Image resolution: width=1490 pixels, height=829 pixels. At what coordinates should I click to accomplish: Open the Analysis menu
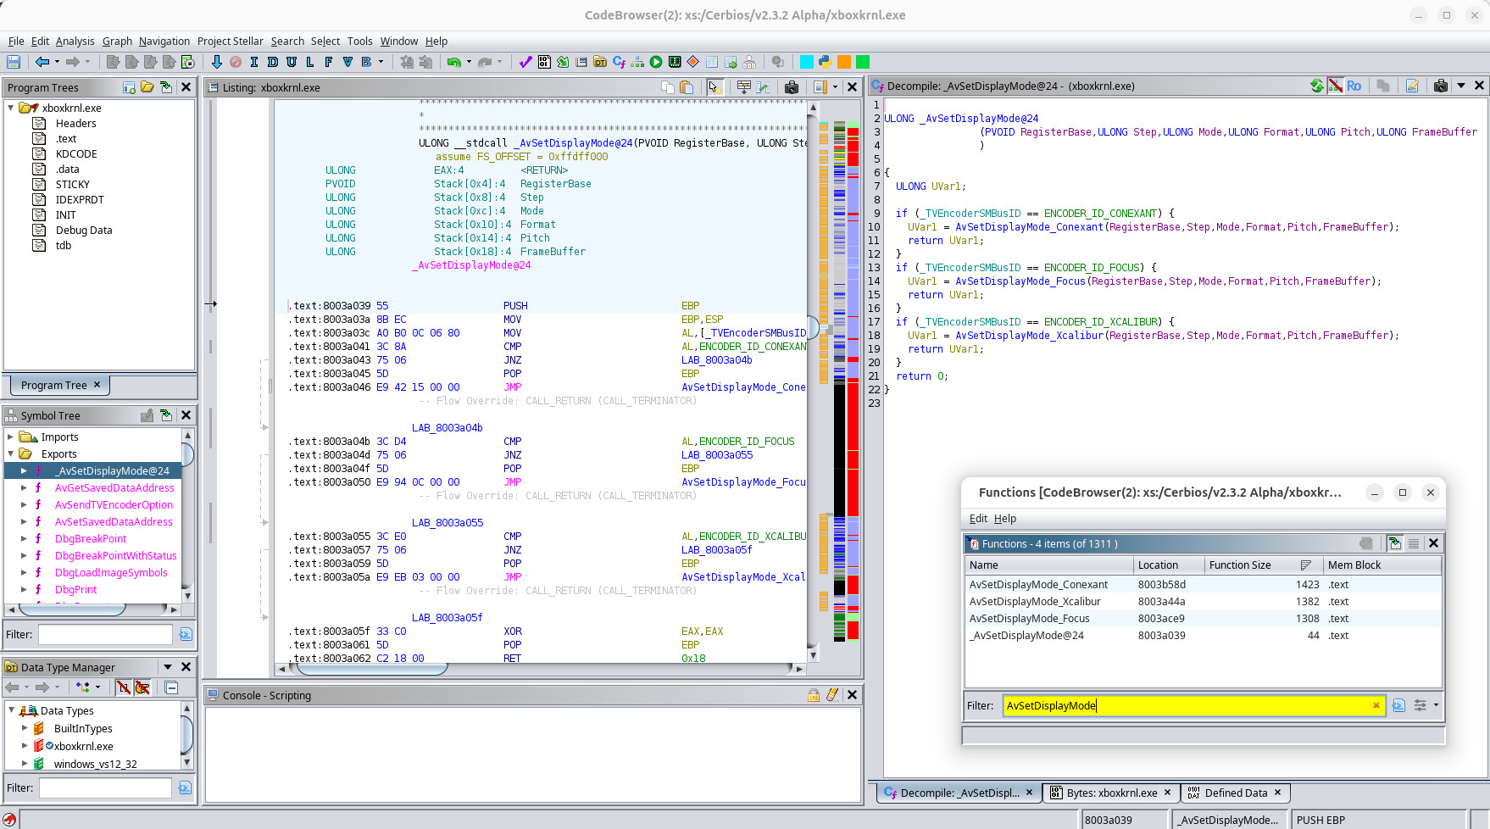(x=75, y=41)
